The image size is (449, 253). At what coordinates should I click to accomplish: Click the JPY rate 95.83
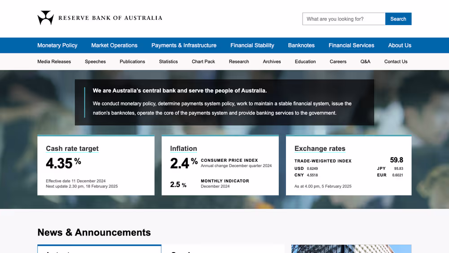click(x=399, y=169)
